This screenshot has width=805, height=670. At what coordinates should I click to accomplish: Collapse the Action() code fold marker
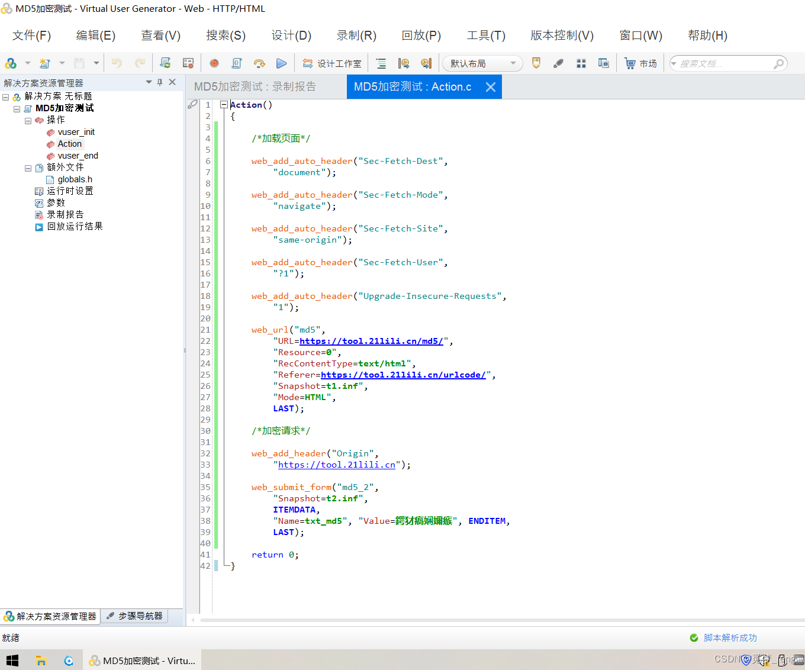pyautogui.click(x=224, y=105)
